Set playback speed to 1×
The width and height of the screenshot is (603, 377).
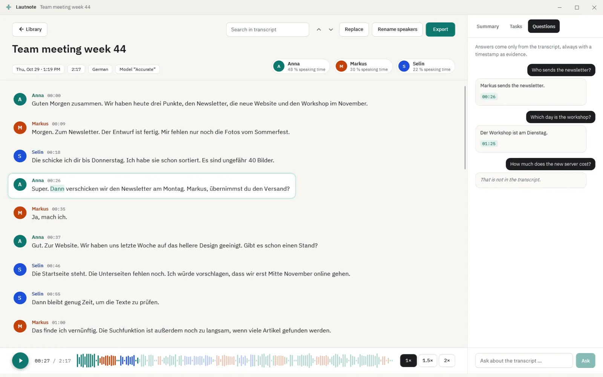[x=408, y=361]
